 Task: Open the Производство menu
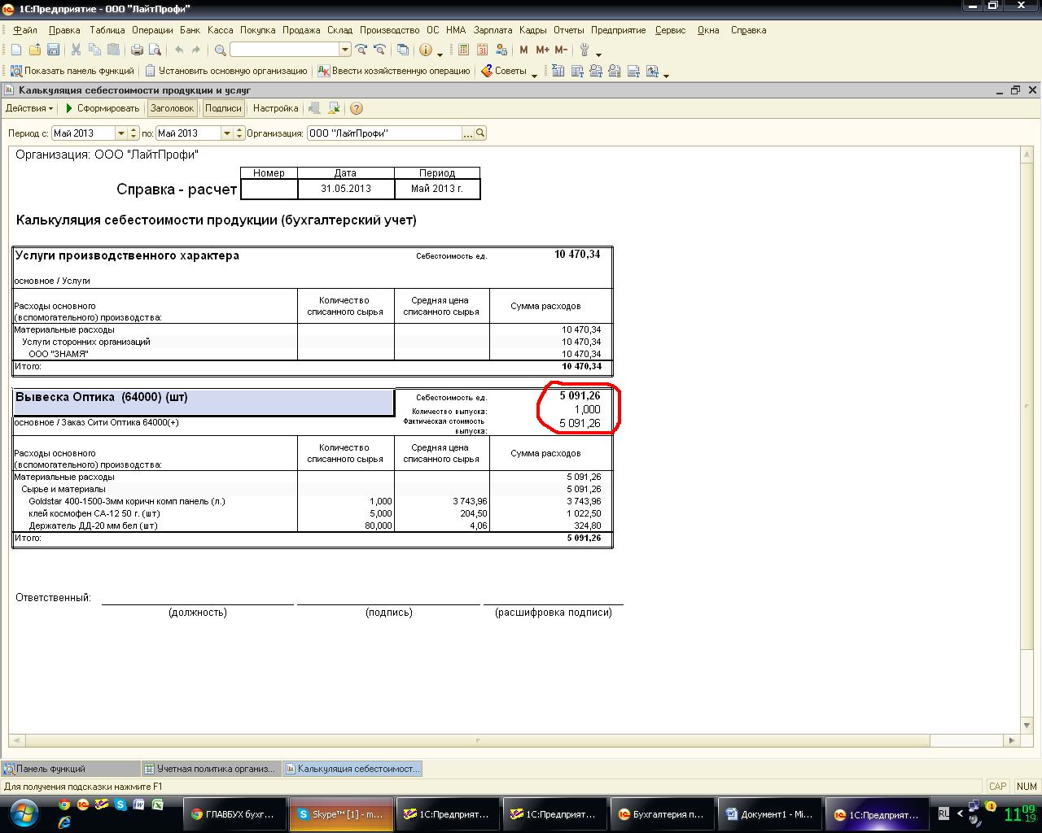pos(389,30)
